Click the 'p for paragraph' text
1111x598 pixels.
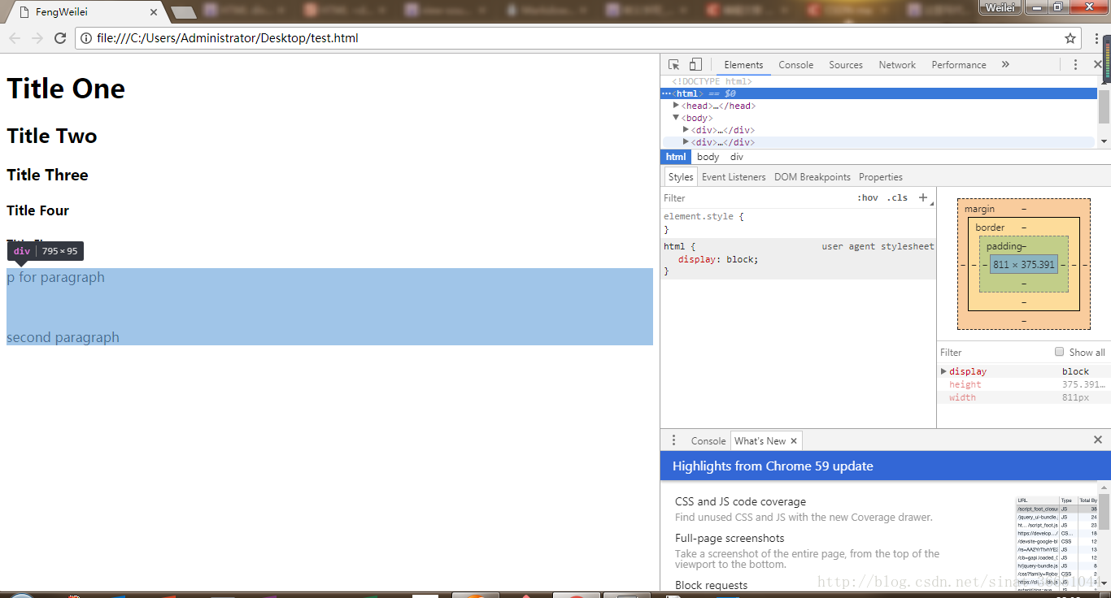point(55,277)
